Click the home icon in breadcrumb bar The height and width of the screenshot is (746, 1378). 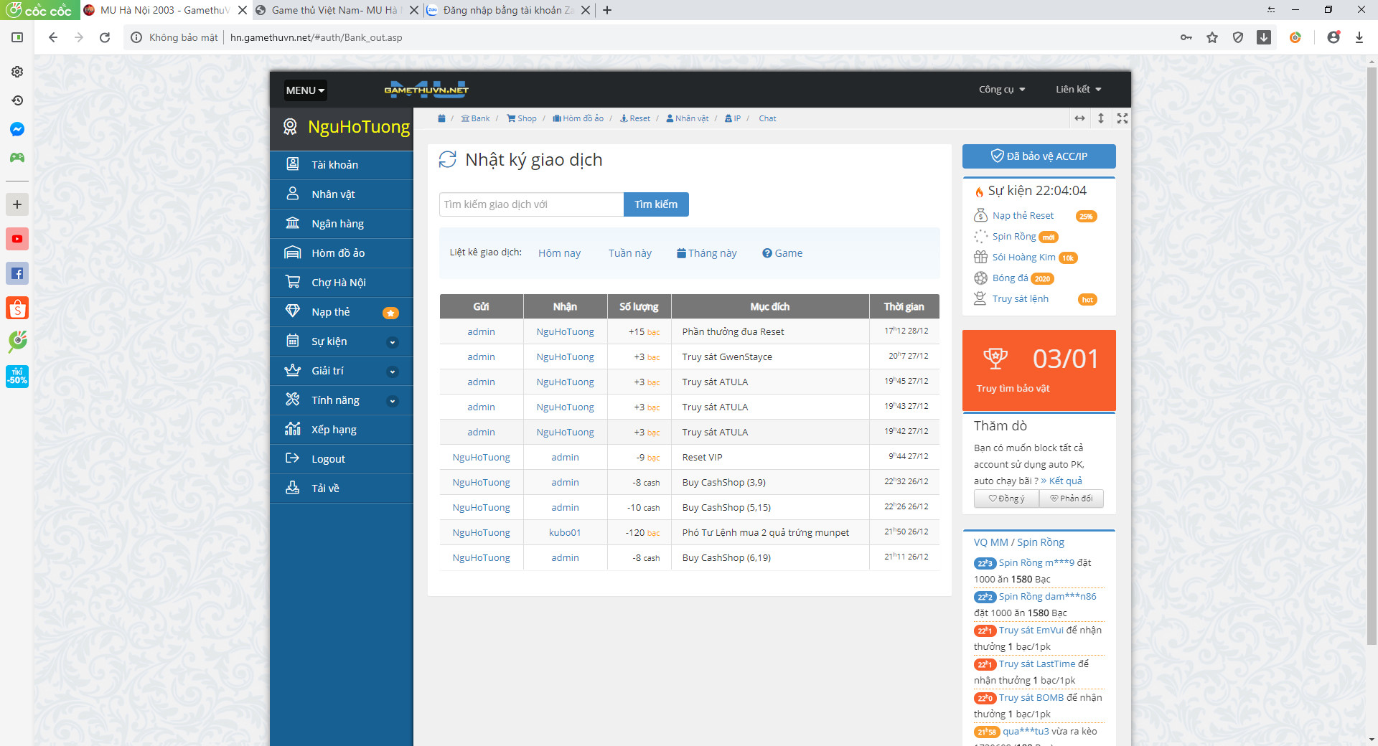click(x=441, y=118)
